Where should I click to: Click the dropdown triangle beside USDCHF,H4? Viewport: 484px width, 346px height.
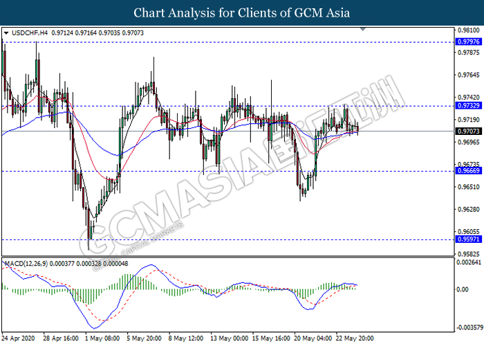pyautogui.click(x=6, y=33)
